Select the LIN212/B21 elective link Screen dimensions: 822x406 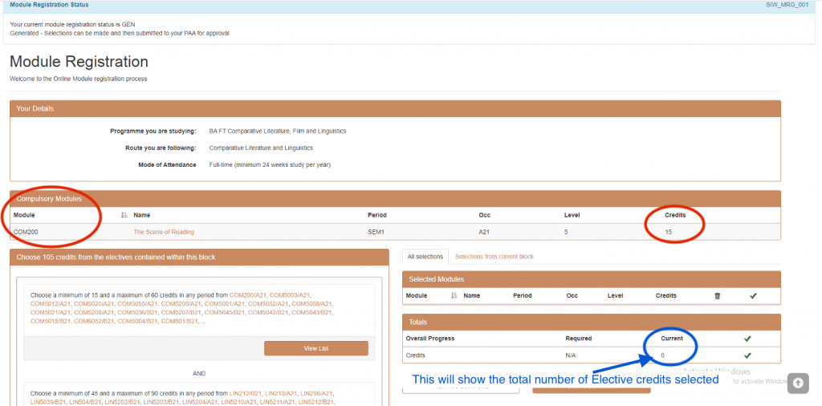[x=246, y=393]
